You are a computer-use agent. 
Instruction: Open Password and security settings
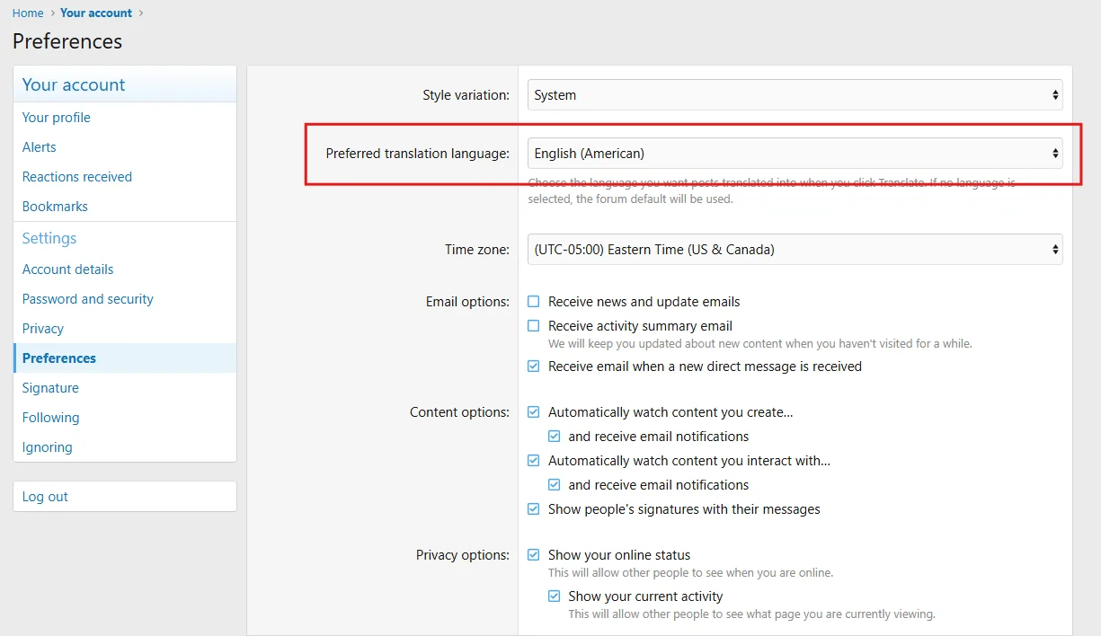tap(125, 299)
